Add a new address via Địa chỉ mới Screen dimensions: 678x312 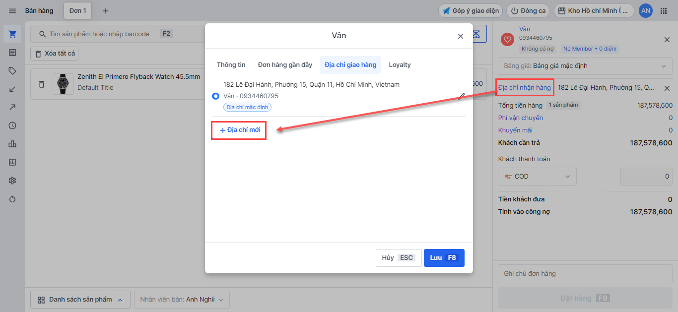(x=240, y=130)
